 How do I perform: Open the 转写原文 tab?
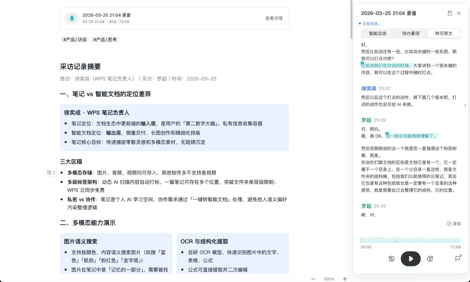[x=444, y=33]
